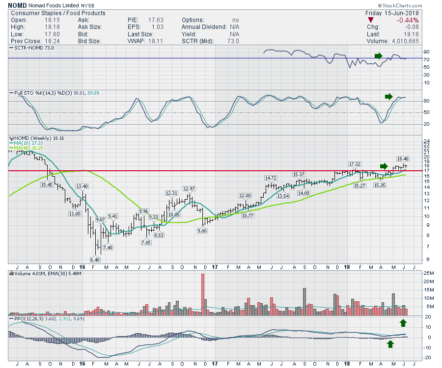442x368 pixels.
Task: Click the Open value 18.15
Action: coord(52,20)
